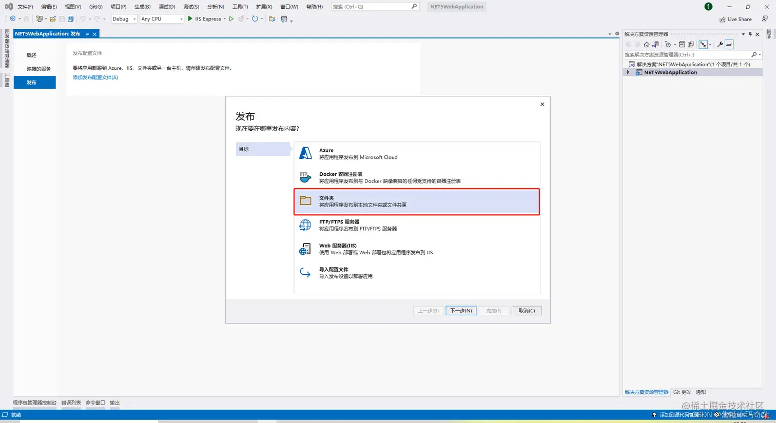Click the Visual Studio logo icon
776x423 pixels.
(9, 7)
